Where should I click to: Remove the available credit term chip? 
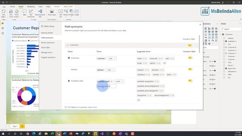coord(112,82)
